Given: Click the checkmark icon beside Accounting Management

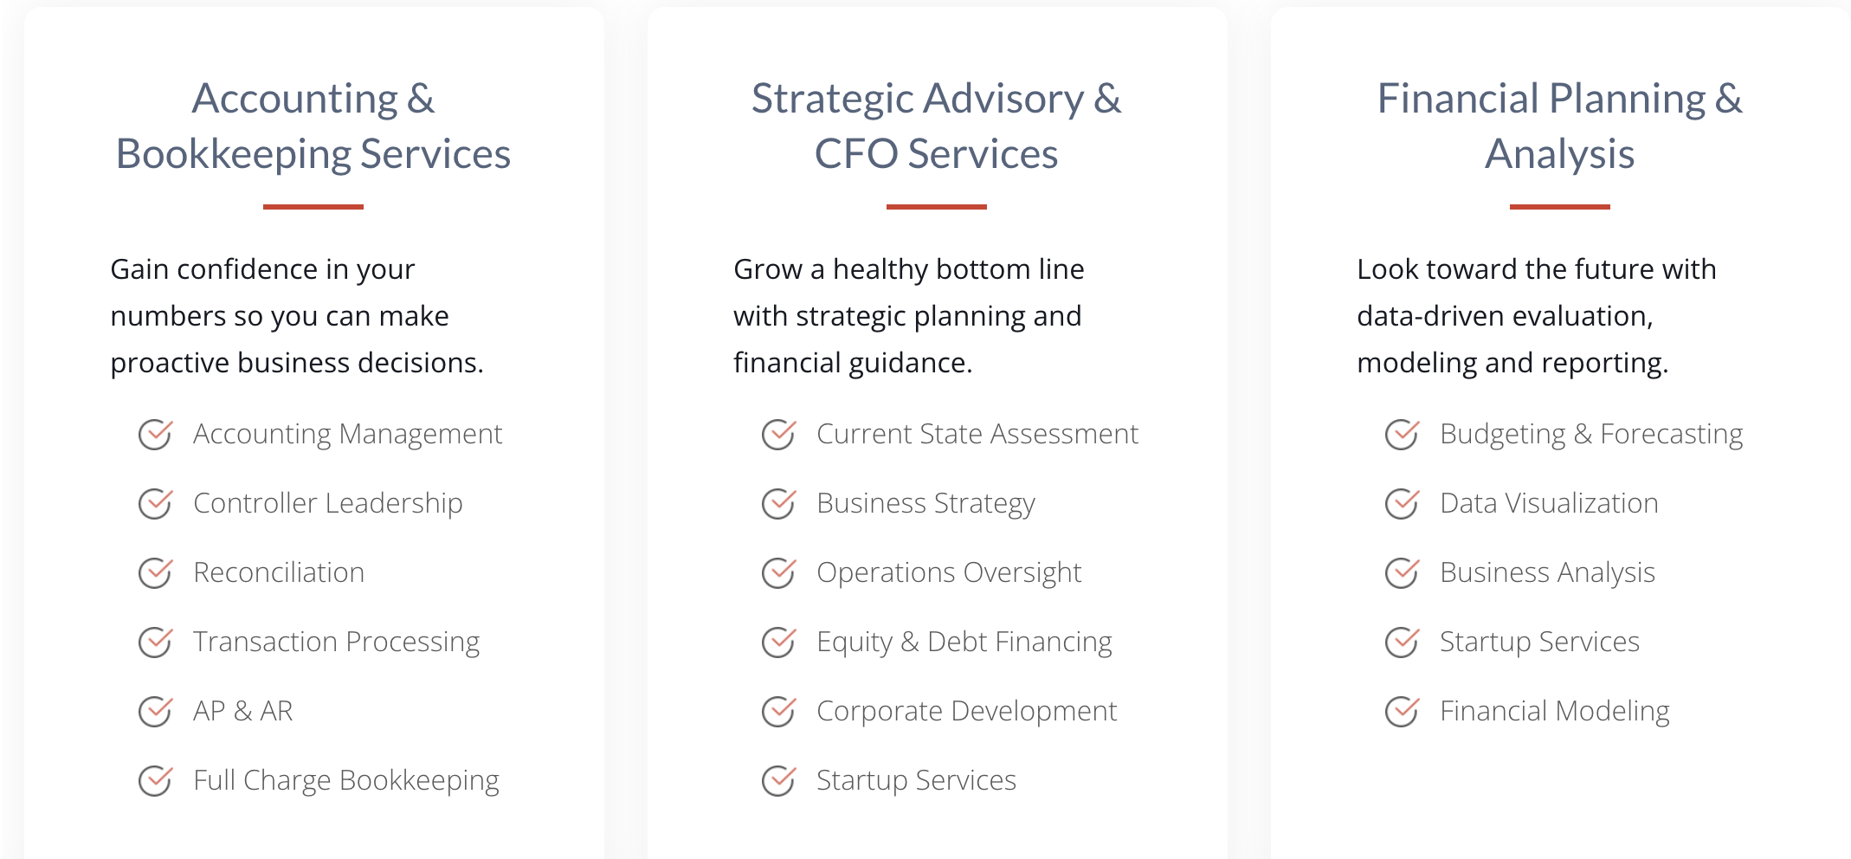Looking at the screenshot, I should (156, 434).
